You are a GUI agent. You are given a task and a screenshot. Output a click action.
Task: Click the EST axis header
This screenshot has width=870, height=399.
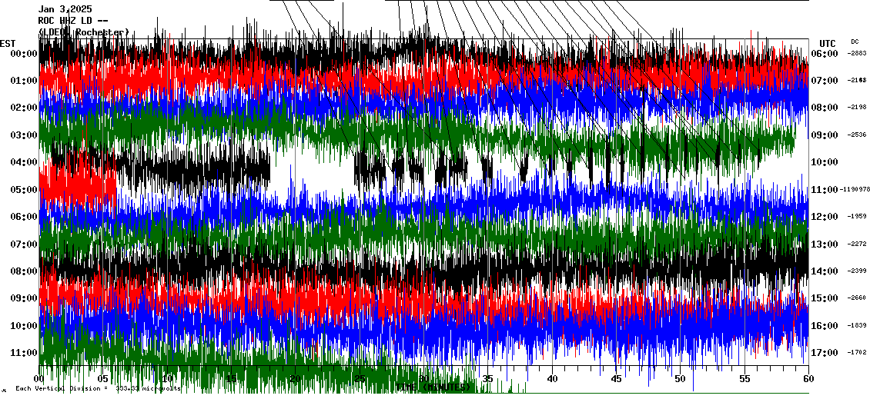(8, 43)
